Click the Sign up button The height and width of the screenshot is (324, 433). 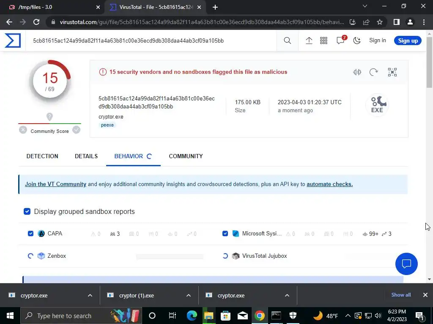coord(408,41)
